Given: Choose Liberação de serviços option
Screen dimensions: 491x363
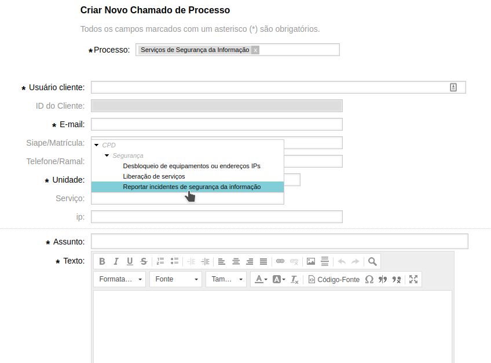Looking at the screenshot, I should pyautogui.click(x=154, y=176).
